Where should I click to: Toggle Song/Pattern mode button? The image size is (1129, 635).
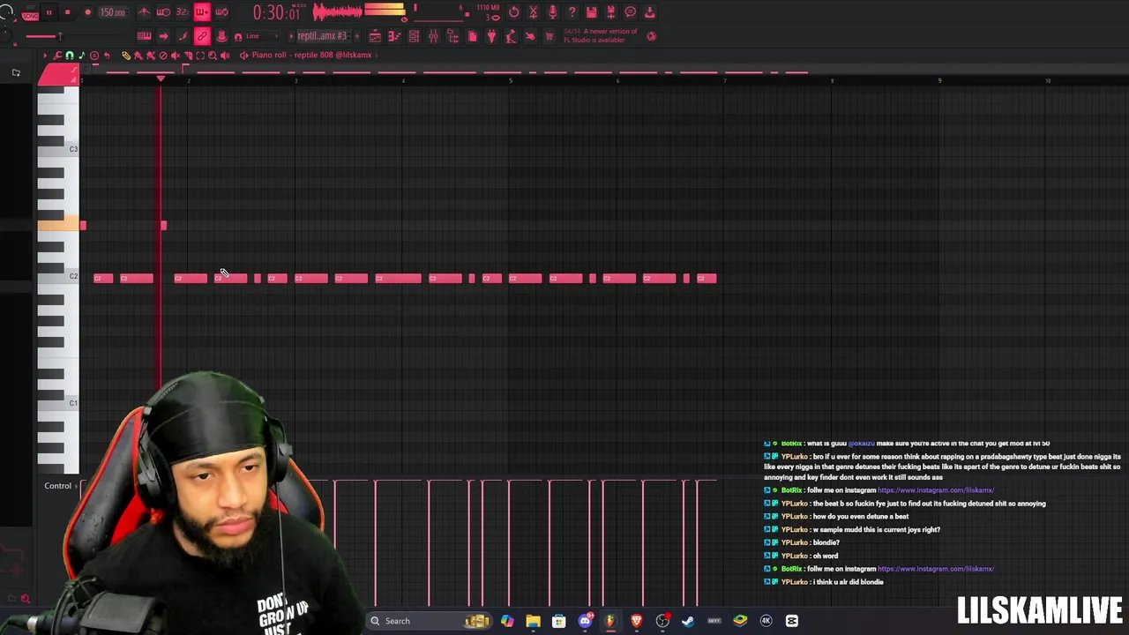[30, 13]
